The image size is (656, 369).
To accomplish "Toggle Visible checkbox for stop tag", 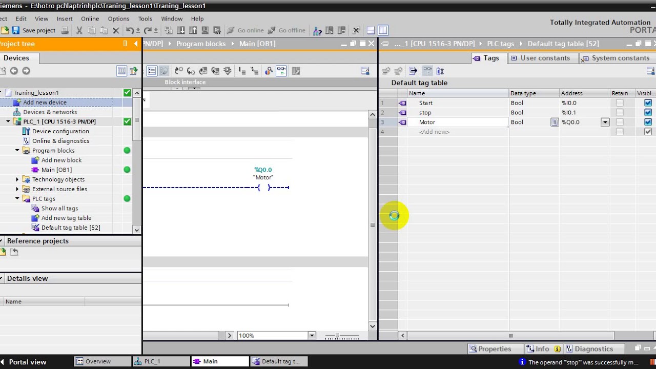I will (648, 112).
